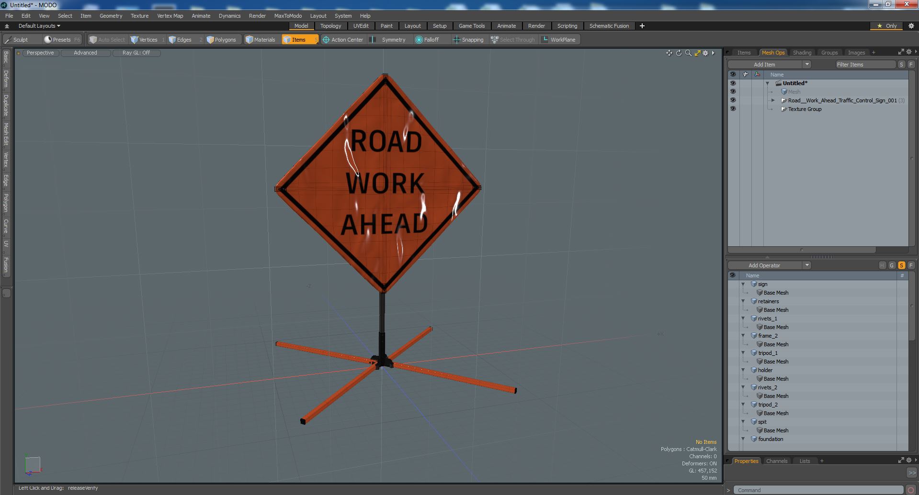The width and height of the screenshot is (919, 495).
Task: Toggle Auto Select mode
Action: tap(107, 40)
